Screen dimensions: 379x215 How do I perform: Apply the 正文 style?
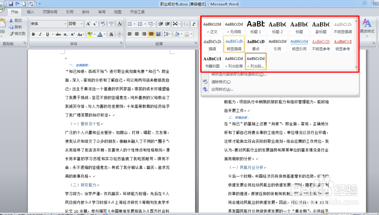point(212,27)
